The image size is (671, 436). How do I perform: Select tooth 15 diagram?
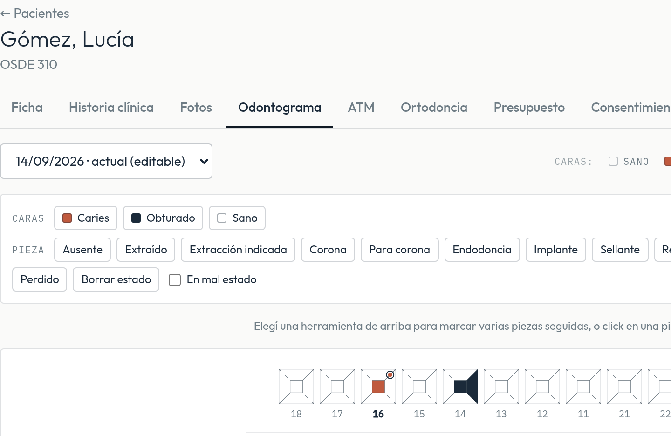pos(419,387)
